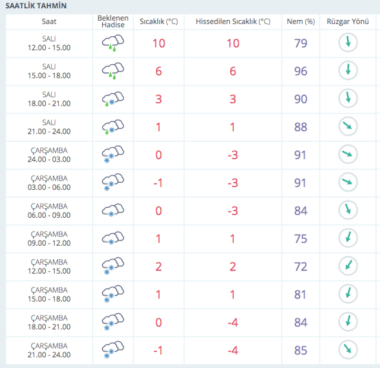Click the Nem (%) column header
The width and height of the screenshot is (380, 368).
pos(300,22)
